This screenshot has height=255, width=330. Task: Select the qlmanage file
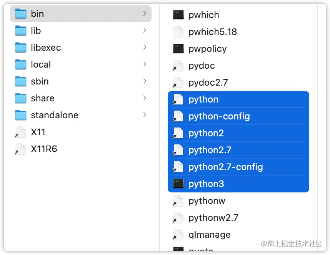pos(209,234)
